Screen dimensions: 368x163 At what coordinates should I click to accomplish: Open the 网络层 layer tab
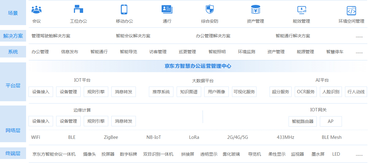coord(13,130)
